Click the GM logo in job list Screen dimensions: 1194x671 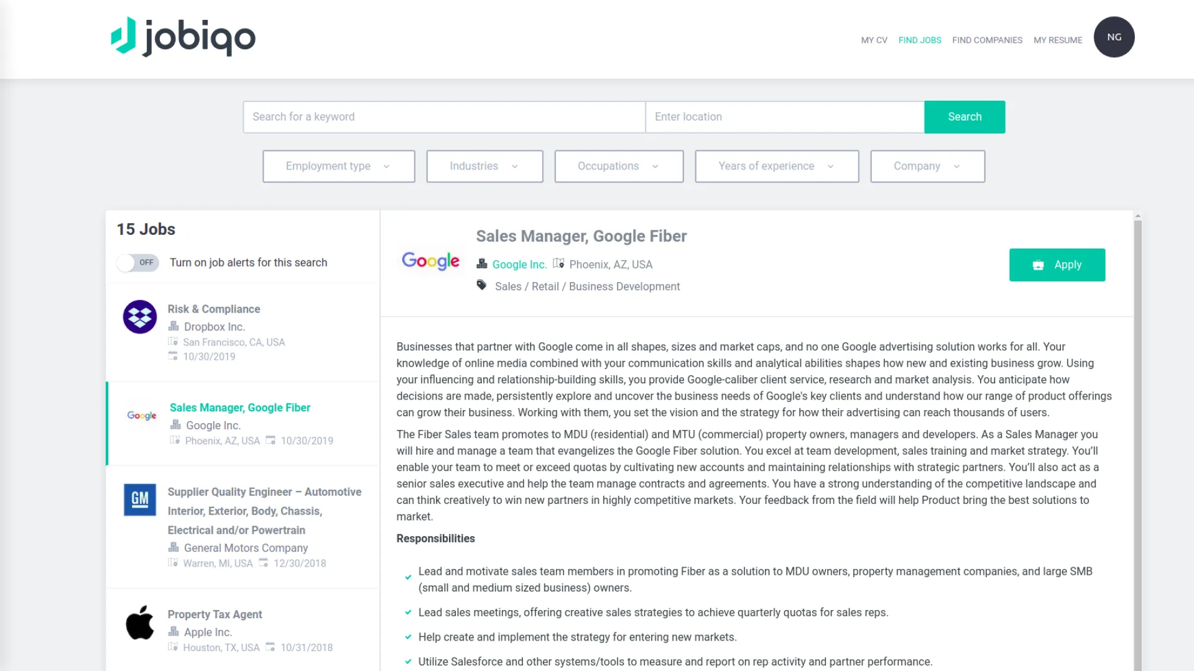click(x=140, y=500)
